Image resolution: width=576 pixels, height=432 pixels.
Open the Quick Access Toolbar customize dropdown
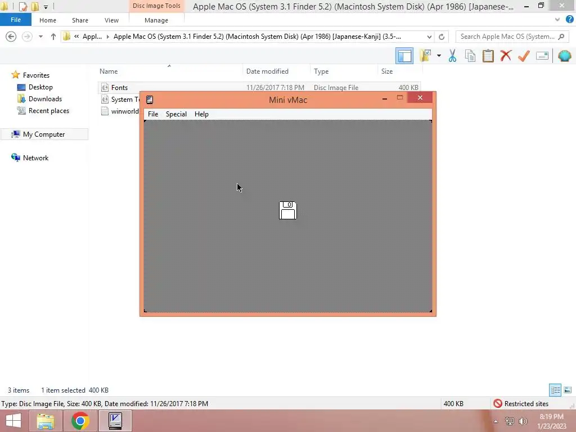pyautogui.click(x=46, y=7)
